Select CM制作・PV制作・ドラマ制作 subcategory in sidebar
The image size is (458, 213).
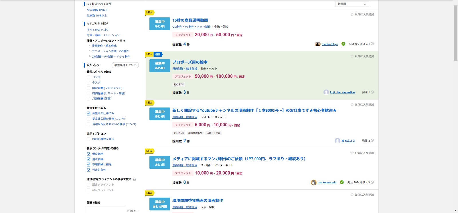(111, 56)
